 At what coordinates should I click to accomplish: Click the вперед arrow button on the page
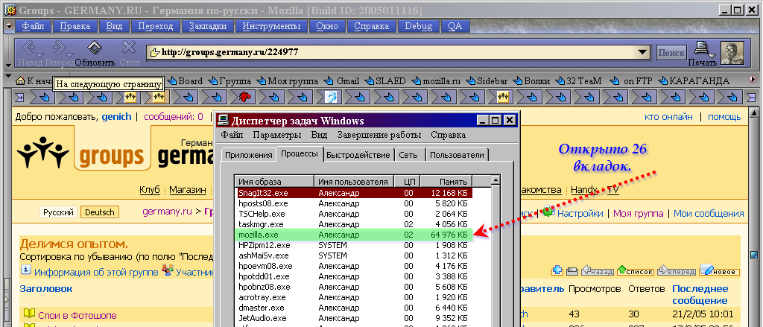(677, 271)
